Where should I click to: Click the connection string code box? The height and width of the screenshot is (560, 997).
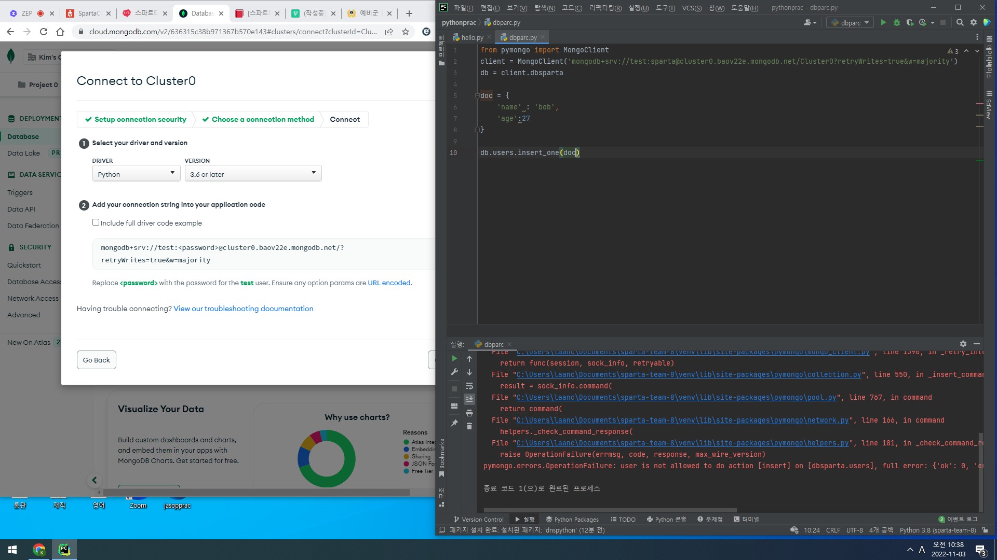(264, 254)
